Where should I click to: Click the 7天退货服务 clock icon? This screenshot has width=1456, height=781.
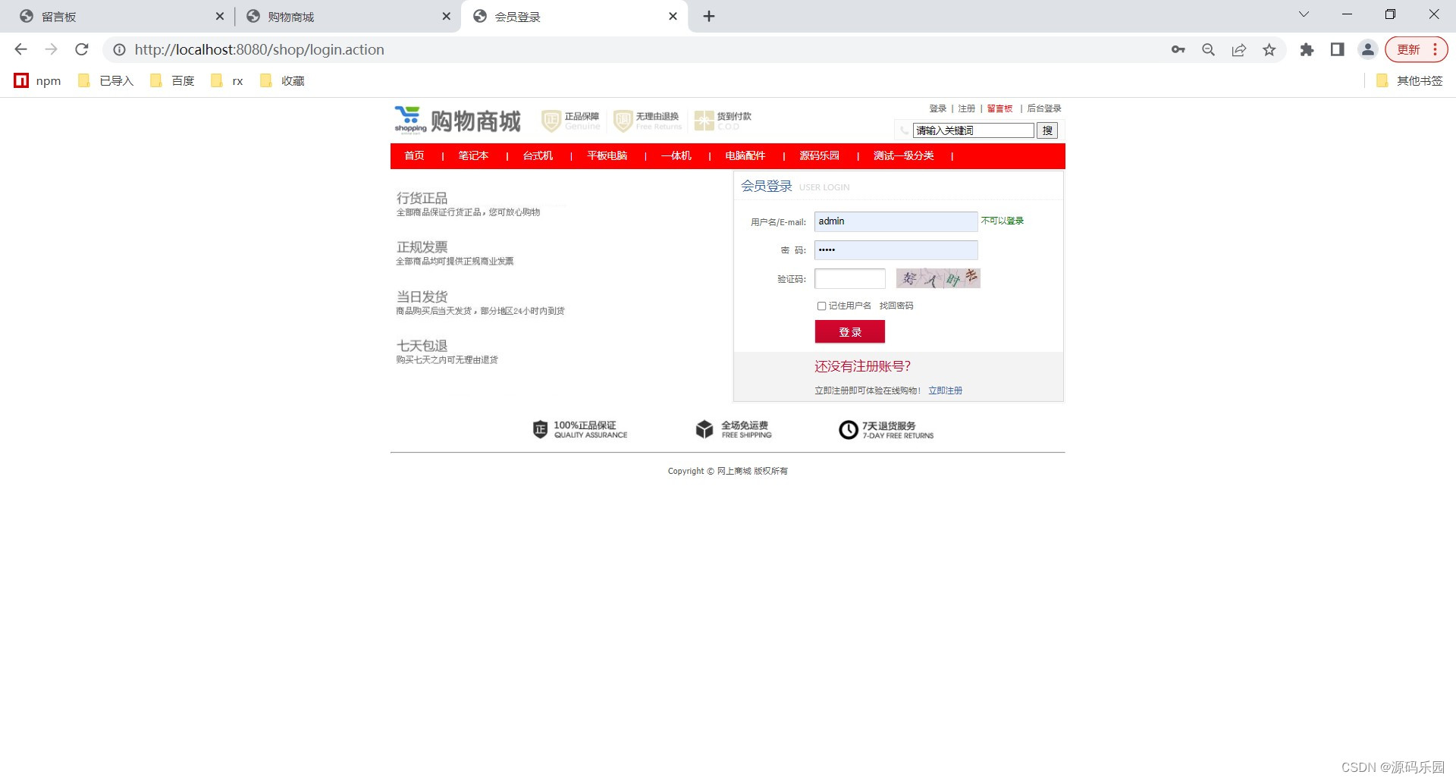click(x=848, y=429)
